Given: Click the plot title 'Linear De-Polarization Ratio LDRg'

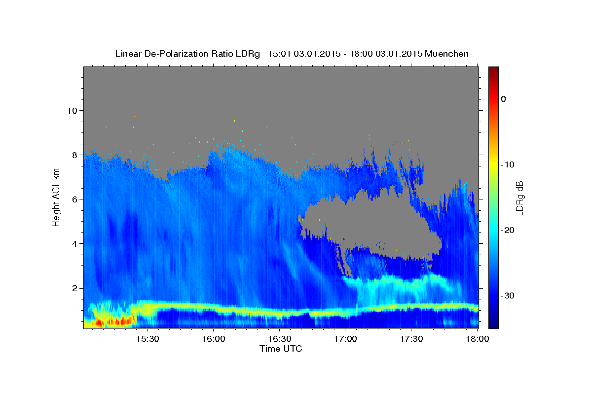Looking at the screenshot, I should click(x=187, y=54).
